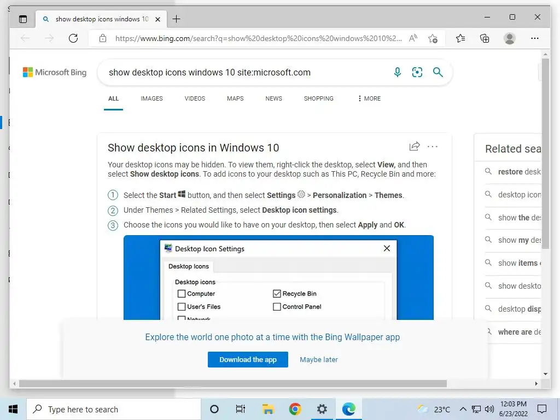The height and width of the screenshot is (420, 560).
Task: Click the Edge taskbar icon
Action: click(348, 409)
